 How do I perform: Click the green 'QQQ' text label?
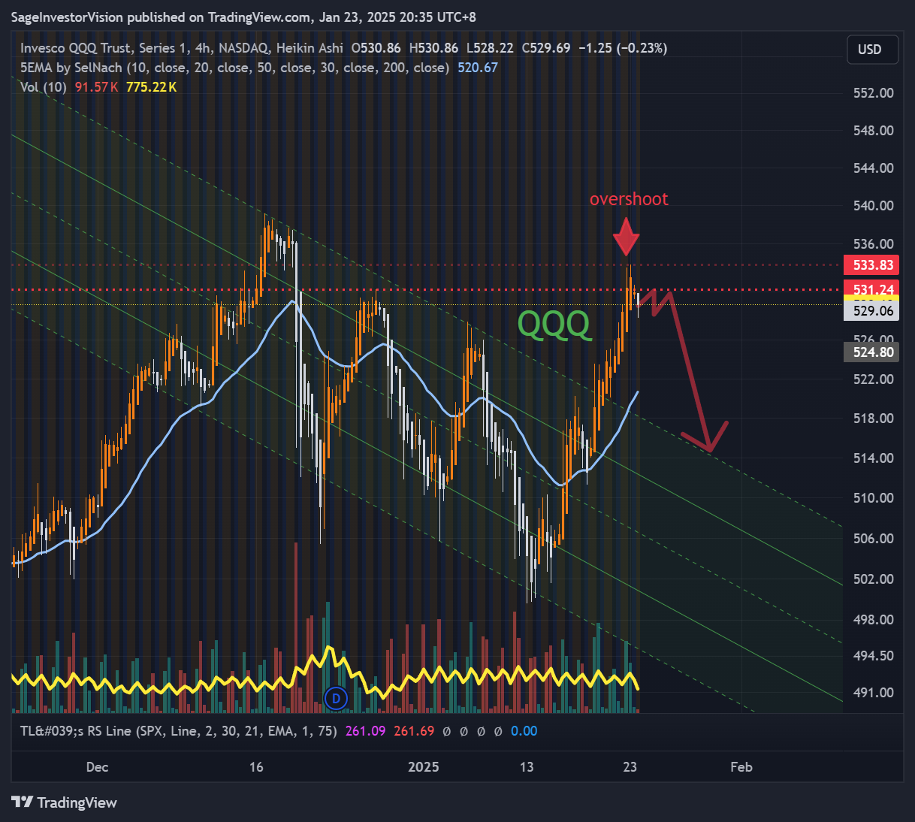point(554,324)
